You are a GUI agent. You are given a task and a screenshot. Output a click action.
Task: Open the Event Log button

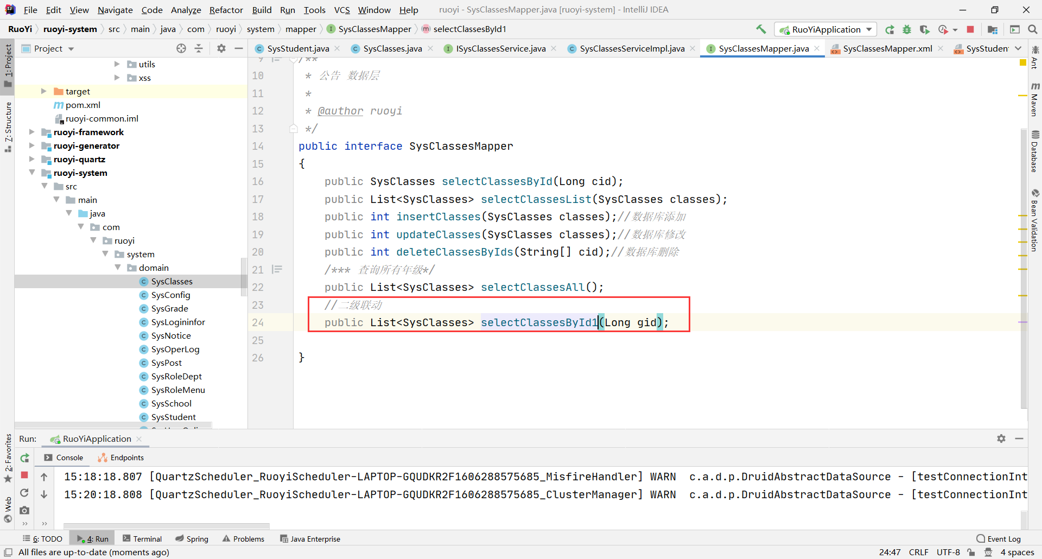[998, 538]
